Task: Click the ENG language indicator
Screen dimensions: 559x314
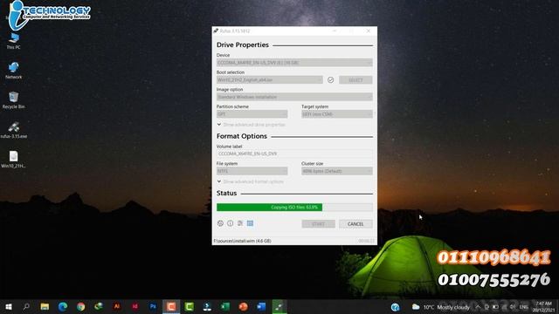Action: (524, 307)
